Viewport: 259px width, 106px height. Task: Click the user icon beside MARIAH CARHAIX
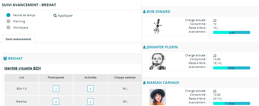point(144,83)
